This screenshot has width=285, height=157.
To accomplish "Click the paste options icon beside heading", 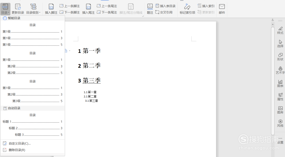I will 67,51.
